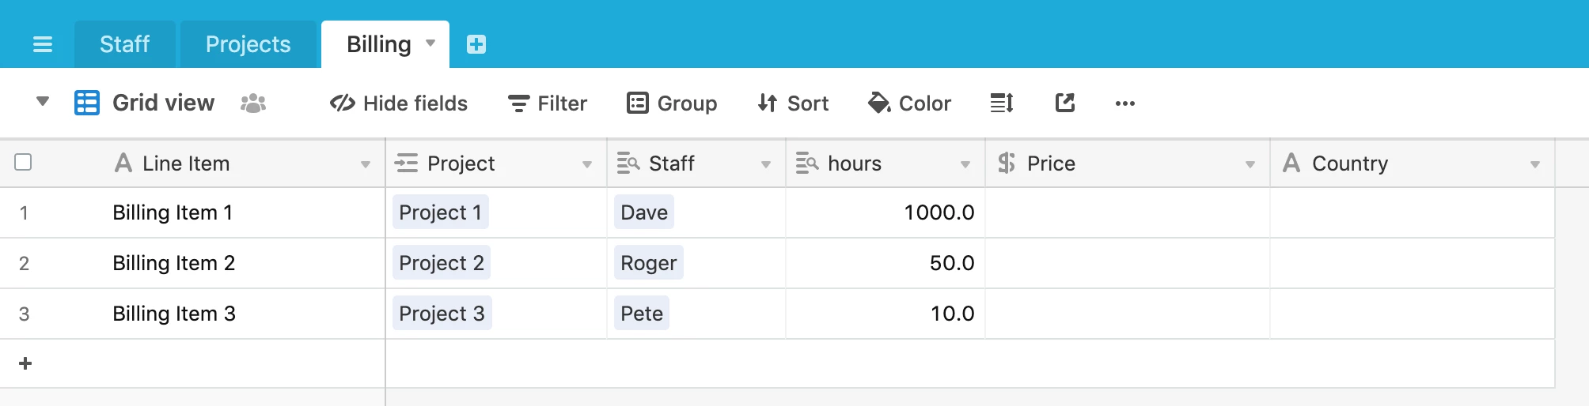1589x406 pixels.
Task: Click the Roger staff chip
Action: [649, 263]
